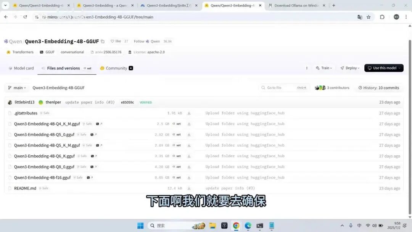Open the GGUF viewer icon for Q8_0
The width and height of the screenshot is (412, 232).
pyautogui.click(x=93, y=167)
